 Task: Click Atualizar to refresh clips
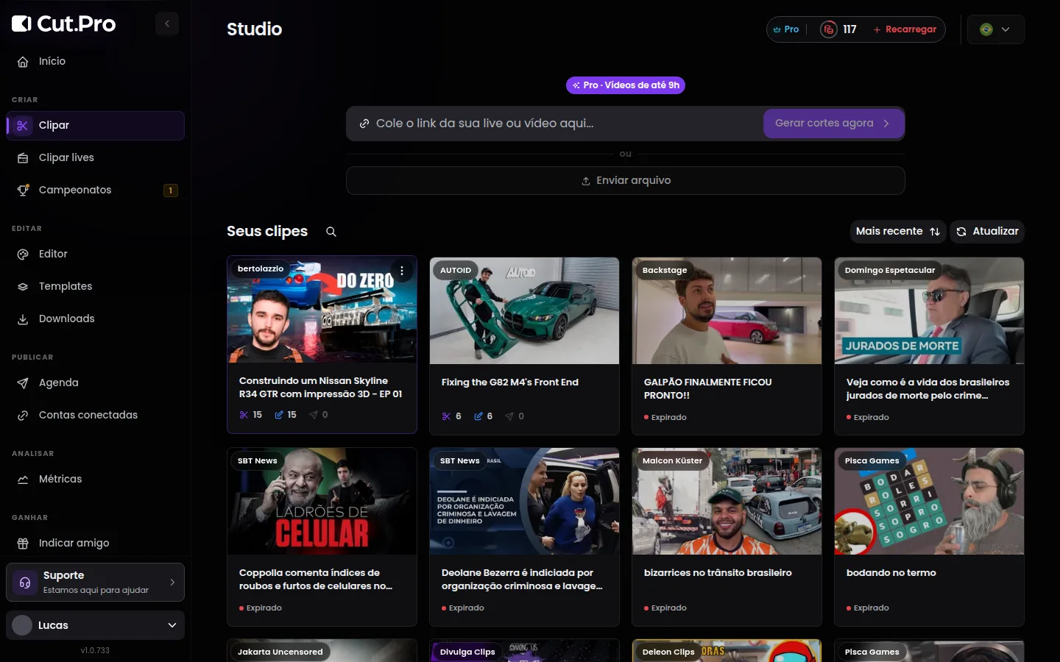tap(987, 232)
